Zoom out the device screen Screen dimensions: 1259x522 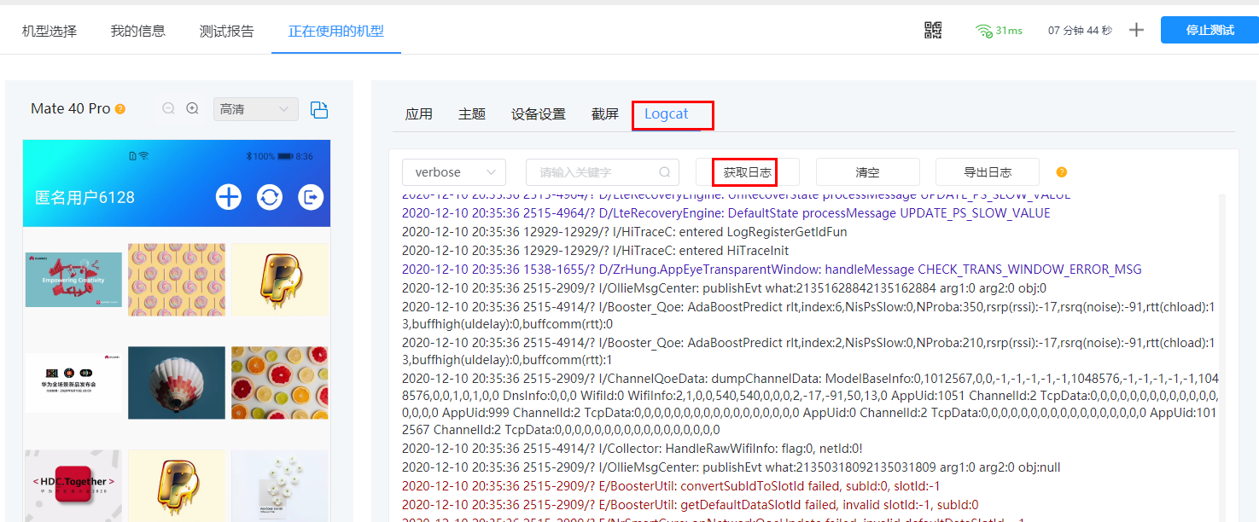point(168,108)
